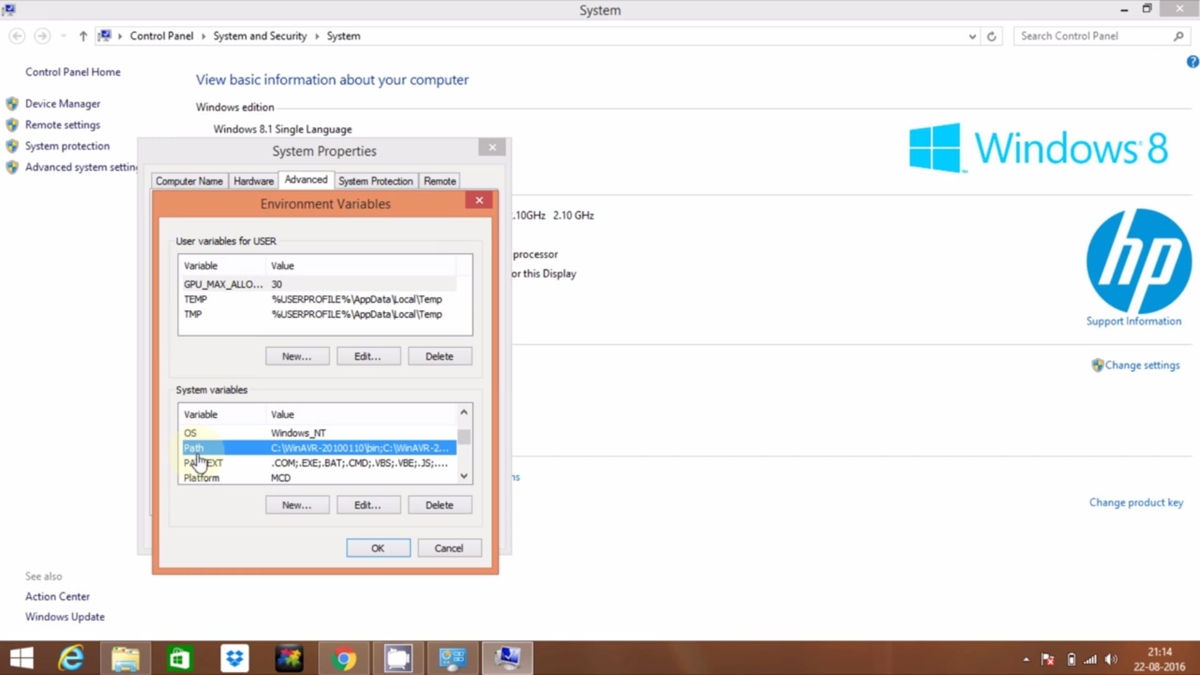This screenshot has height=675, width=1200.
Task: Click the battery icon in the system tray
Action: 1071,659
